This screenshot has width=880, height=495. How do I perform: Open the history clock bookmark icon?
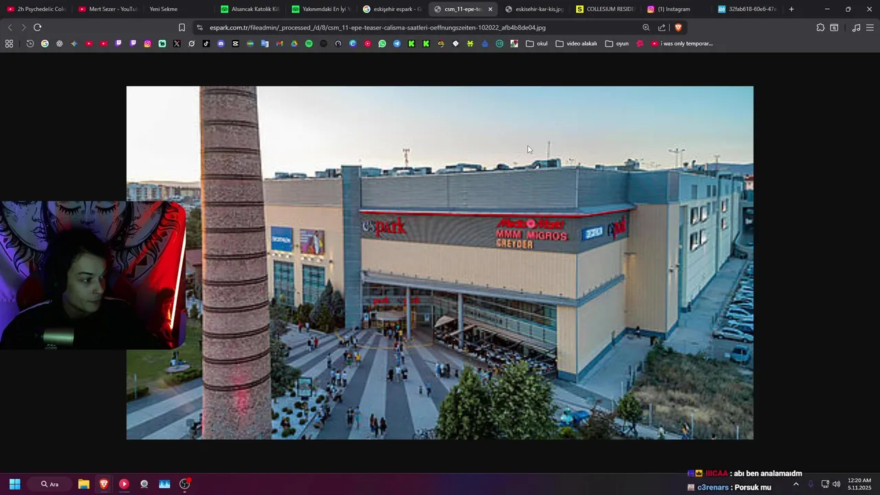click(x=30, y=43)
